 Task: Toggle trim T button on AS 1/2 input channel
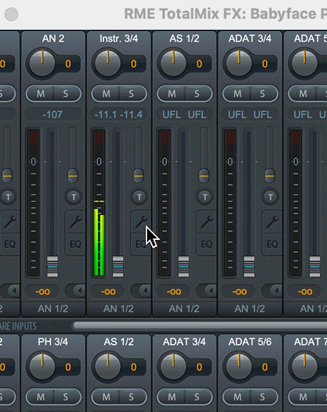(x=205, y=197)
